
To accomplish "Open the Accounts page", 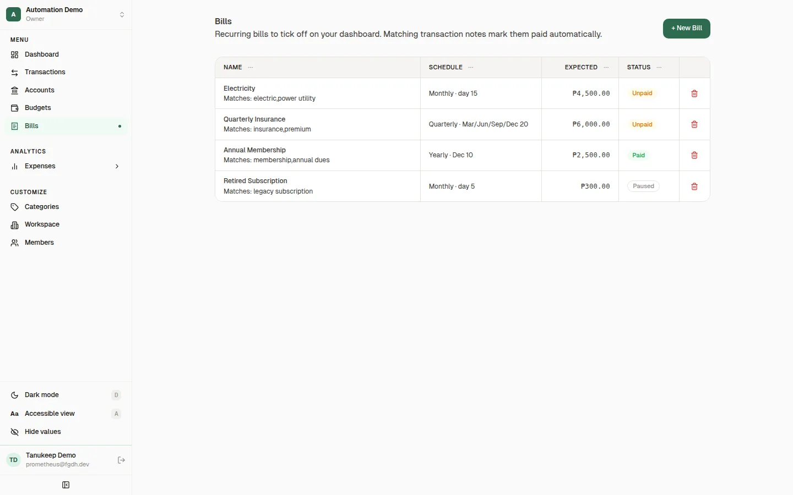I will 66,90.
